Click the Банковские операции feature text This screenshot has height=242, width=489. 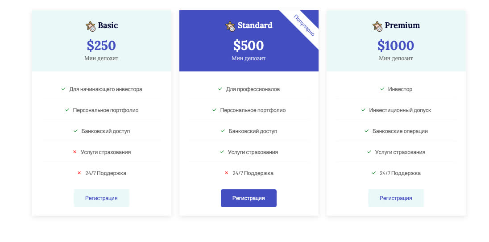point(400,131)
